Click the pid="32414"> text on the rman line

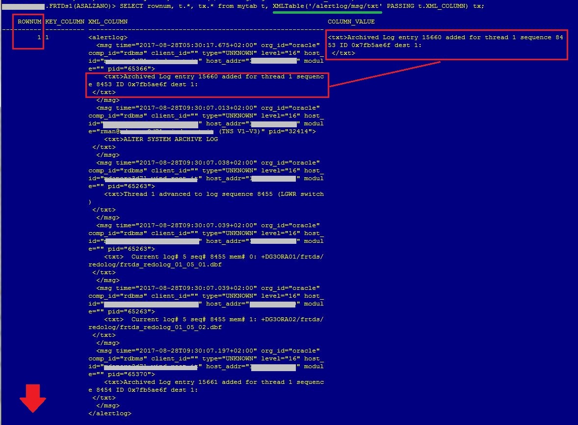pyautogui.click(x=292, y=132)
